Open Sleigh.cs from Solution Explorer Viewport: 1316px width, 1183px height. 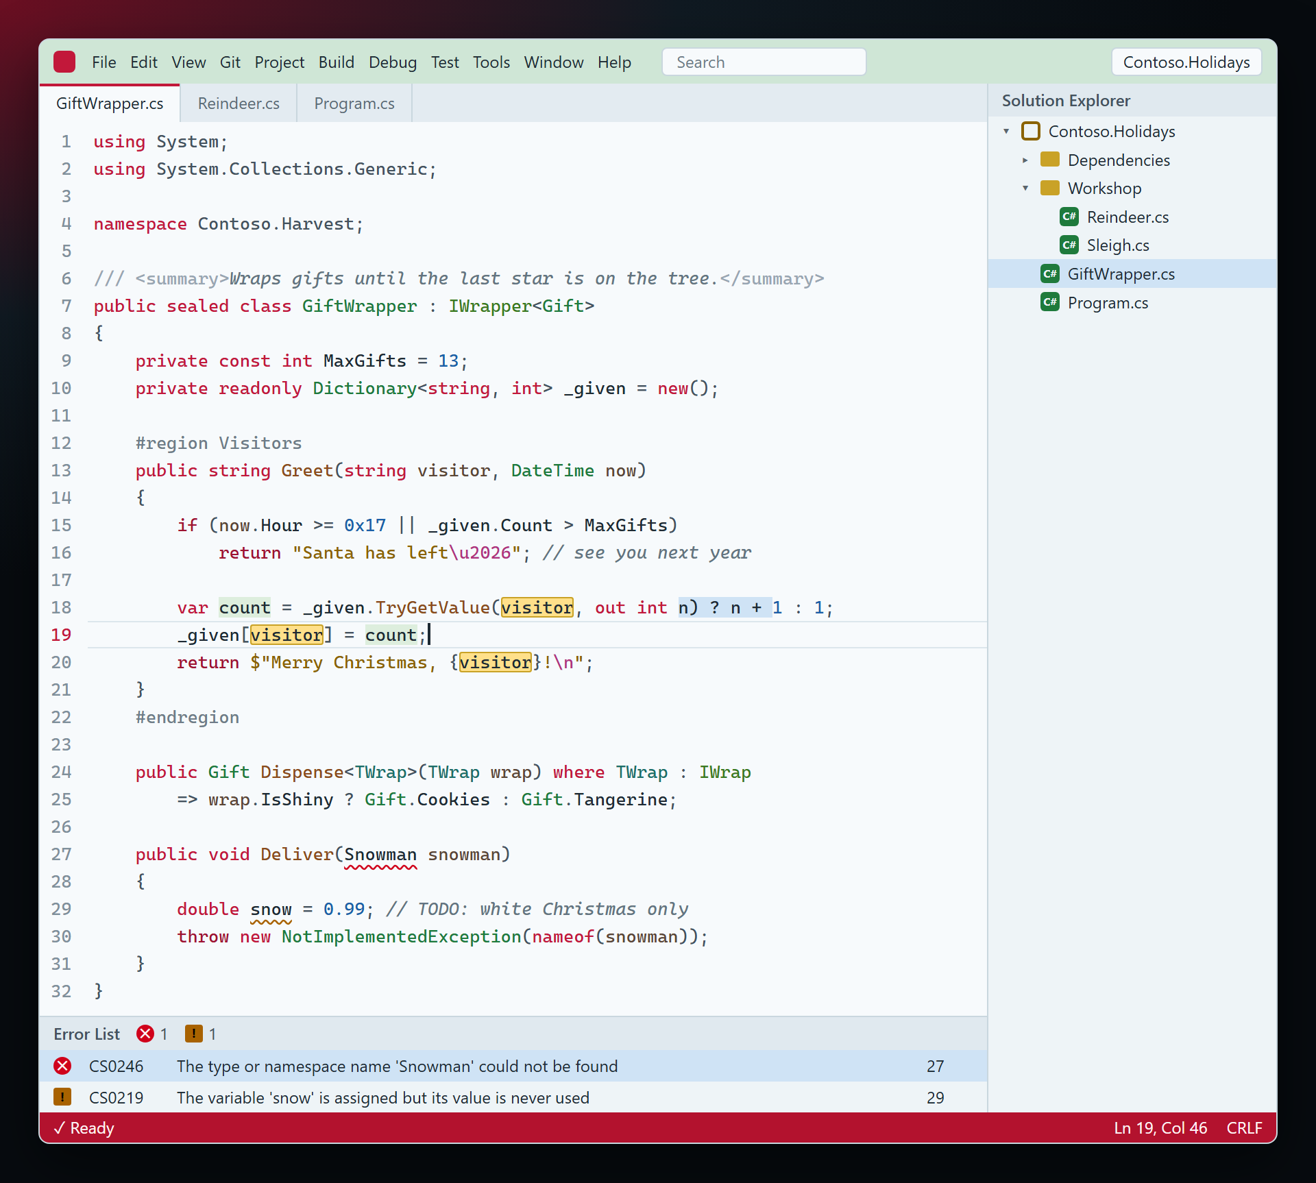click(1132, 245)
